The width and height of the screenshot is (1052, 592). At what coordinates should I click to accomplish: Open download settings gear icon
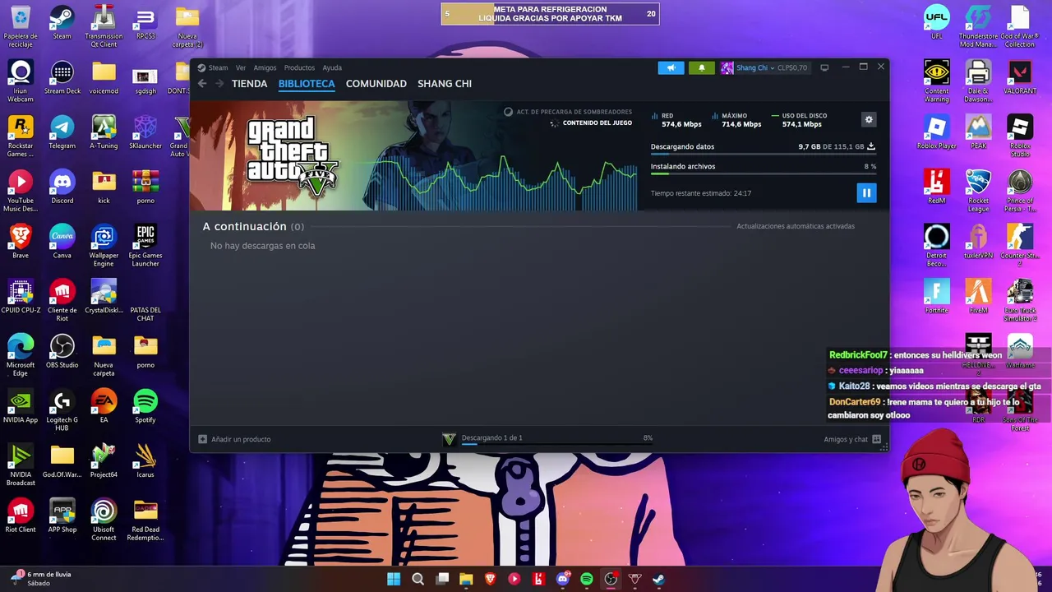(x=868, y=120)
